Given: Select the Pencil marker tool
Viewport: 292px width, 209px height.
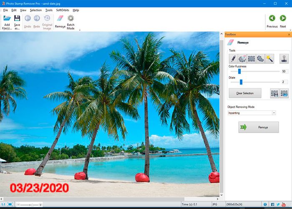Looking at the screenshot, I should point(233,58).
